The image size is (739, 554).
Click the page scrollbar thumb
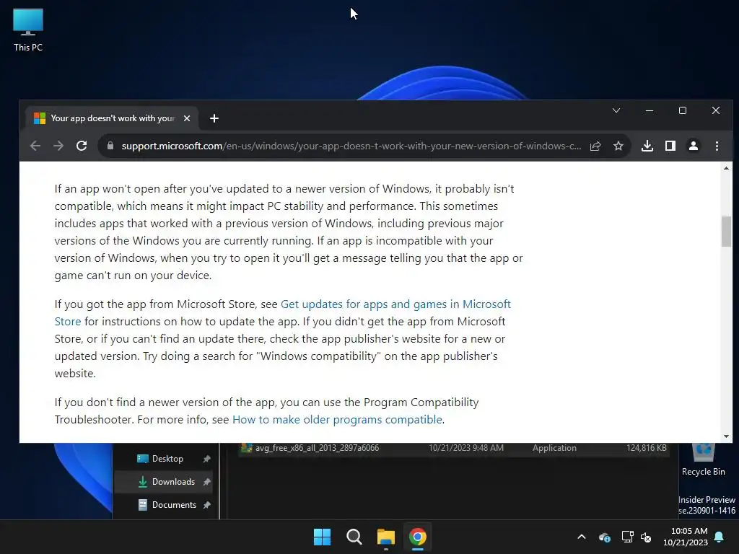(x=726, y=232)
